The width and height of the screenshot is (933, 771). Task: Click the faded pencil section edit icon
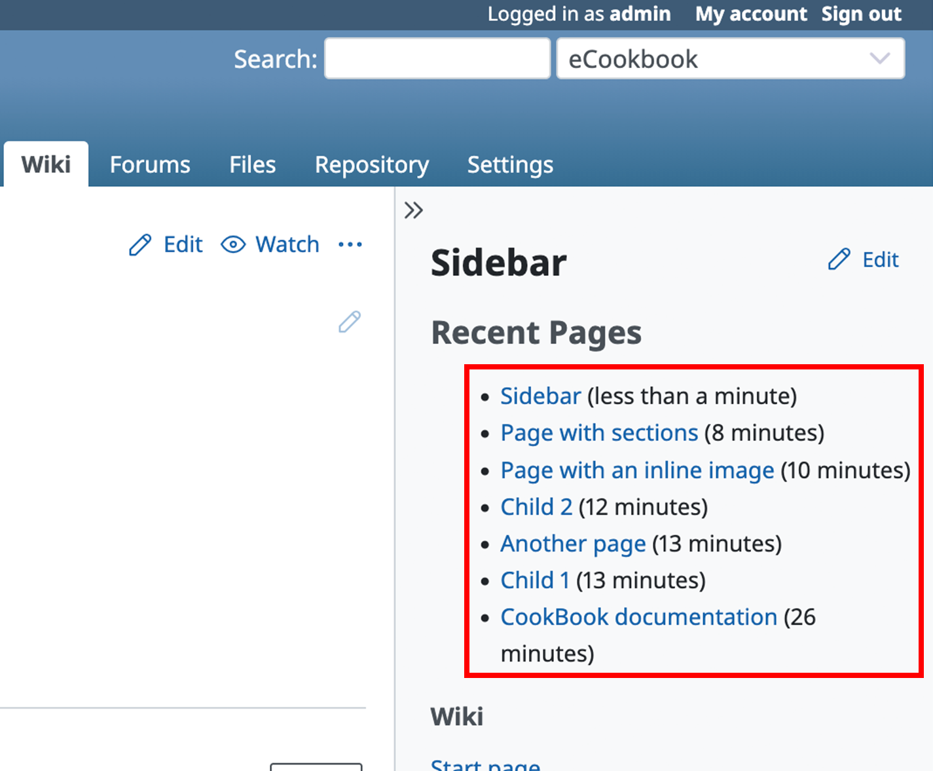349,322
